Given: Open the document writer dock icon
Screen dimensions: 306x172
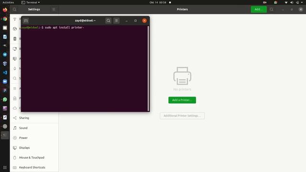Looking at the screenshot, I should 5,37.
